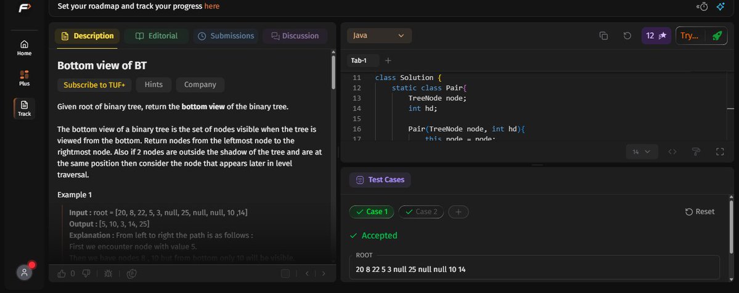Viewport: 739px width, 293px height.
Task: Go to previous problem arrow
Action: click(307, 273)
